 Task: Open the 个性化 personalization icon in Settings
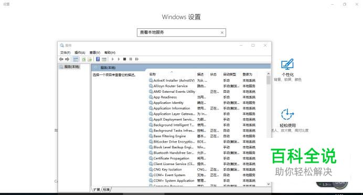(287, 64)
